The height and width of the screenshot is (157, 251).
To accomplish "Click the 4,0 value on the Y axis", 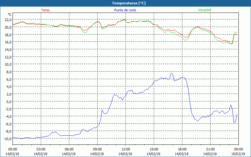I will 9,87.
